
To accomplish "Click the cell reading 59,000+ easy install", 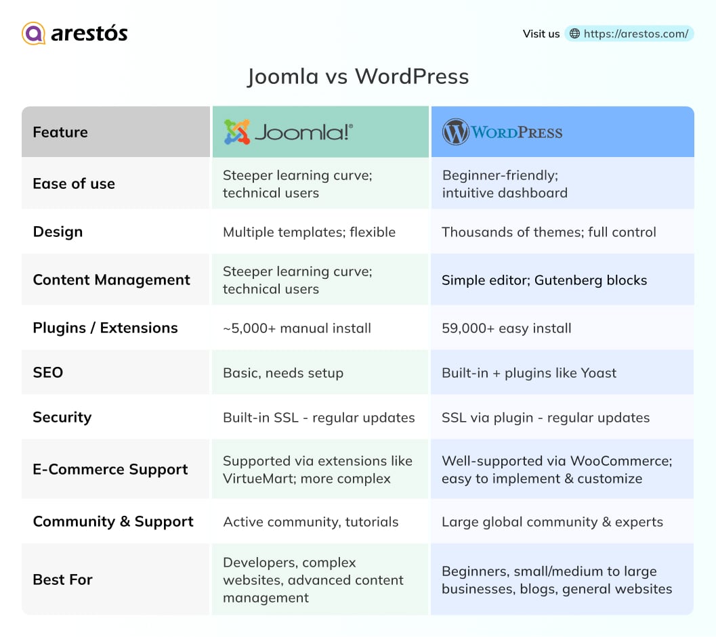I will [x=508, y=328].
